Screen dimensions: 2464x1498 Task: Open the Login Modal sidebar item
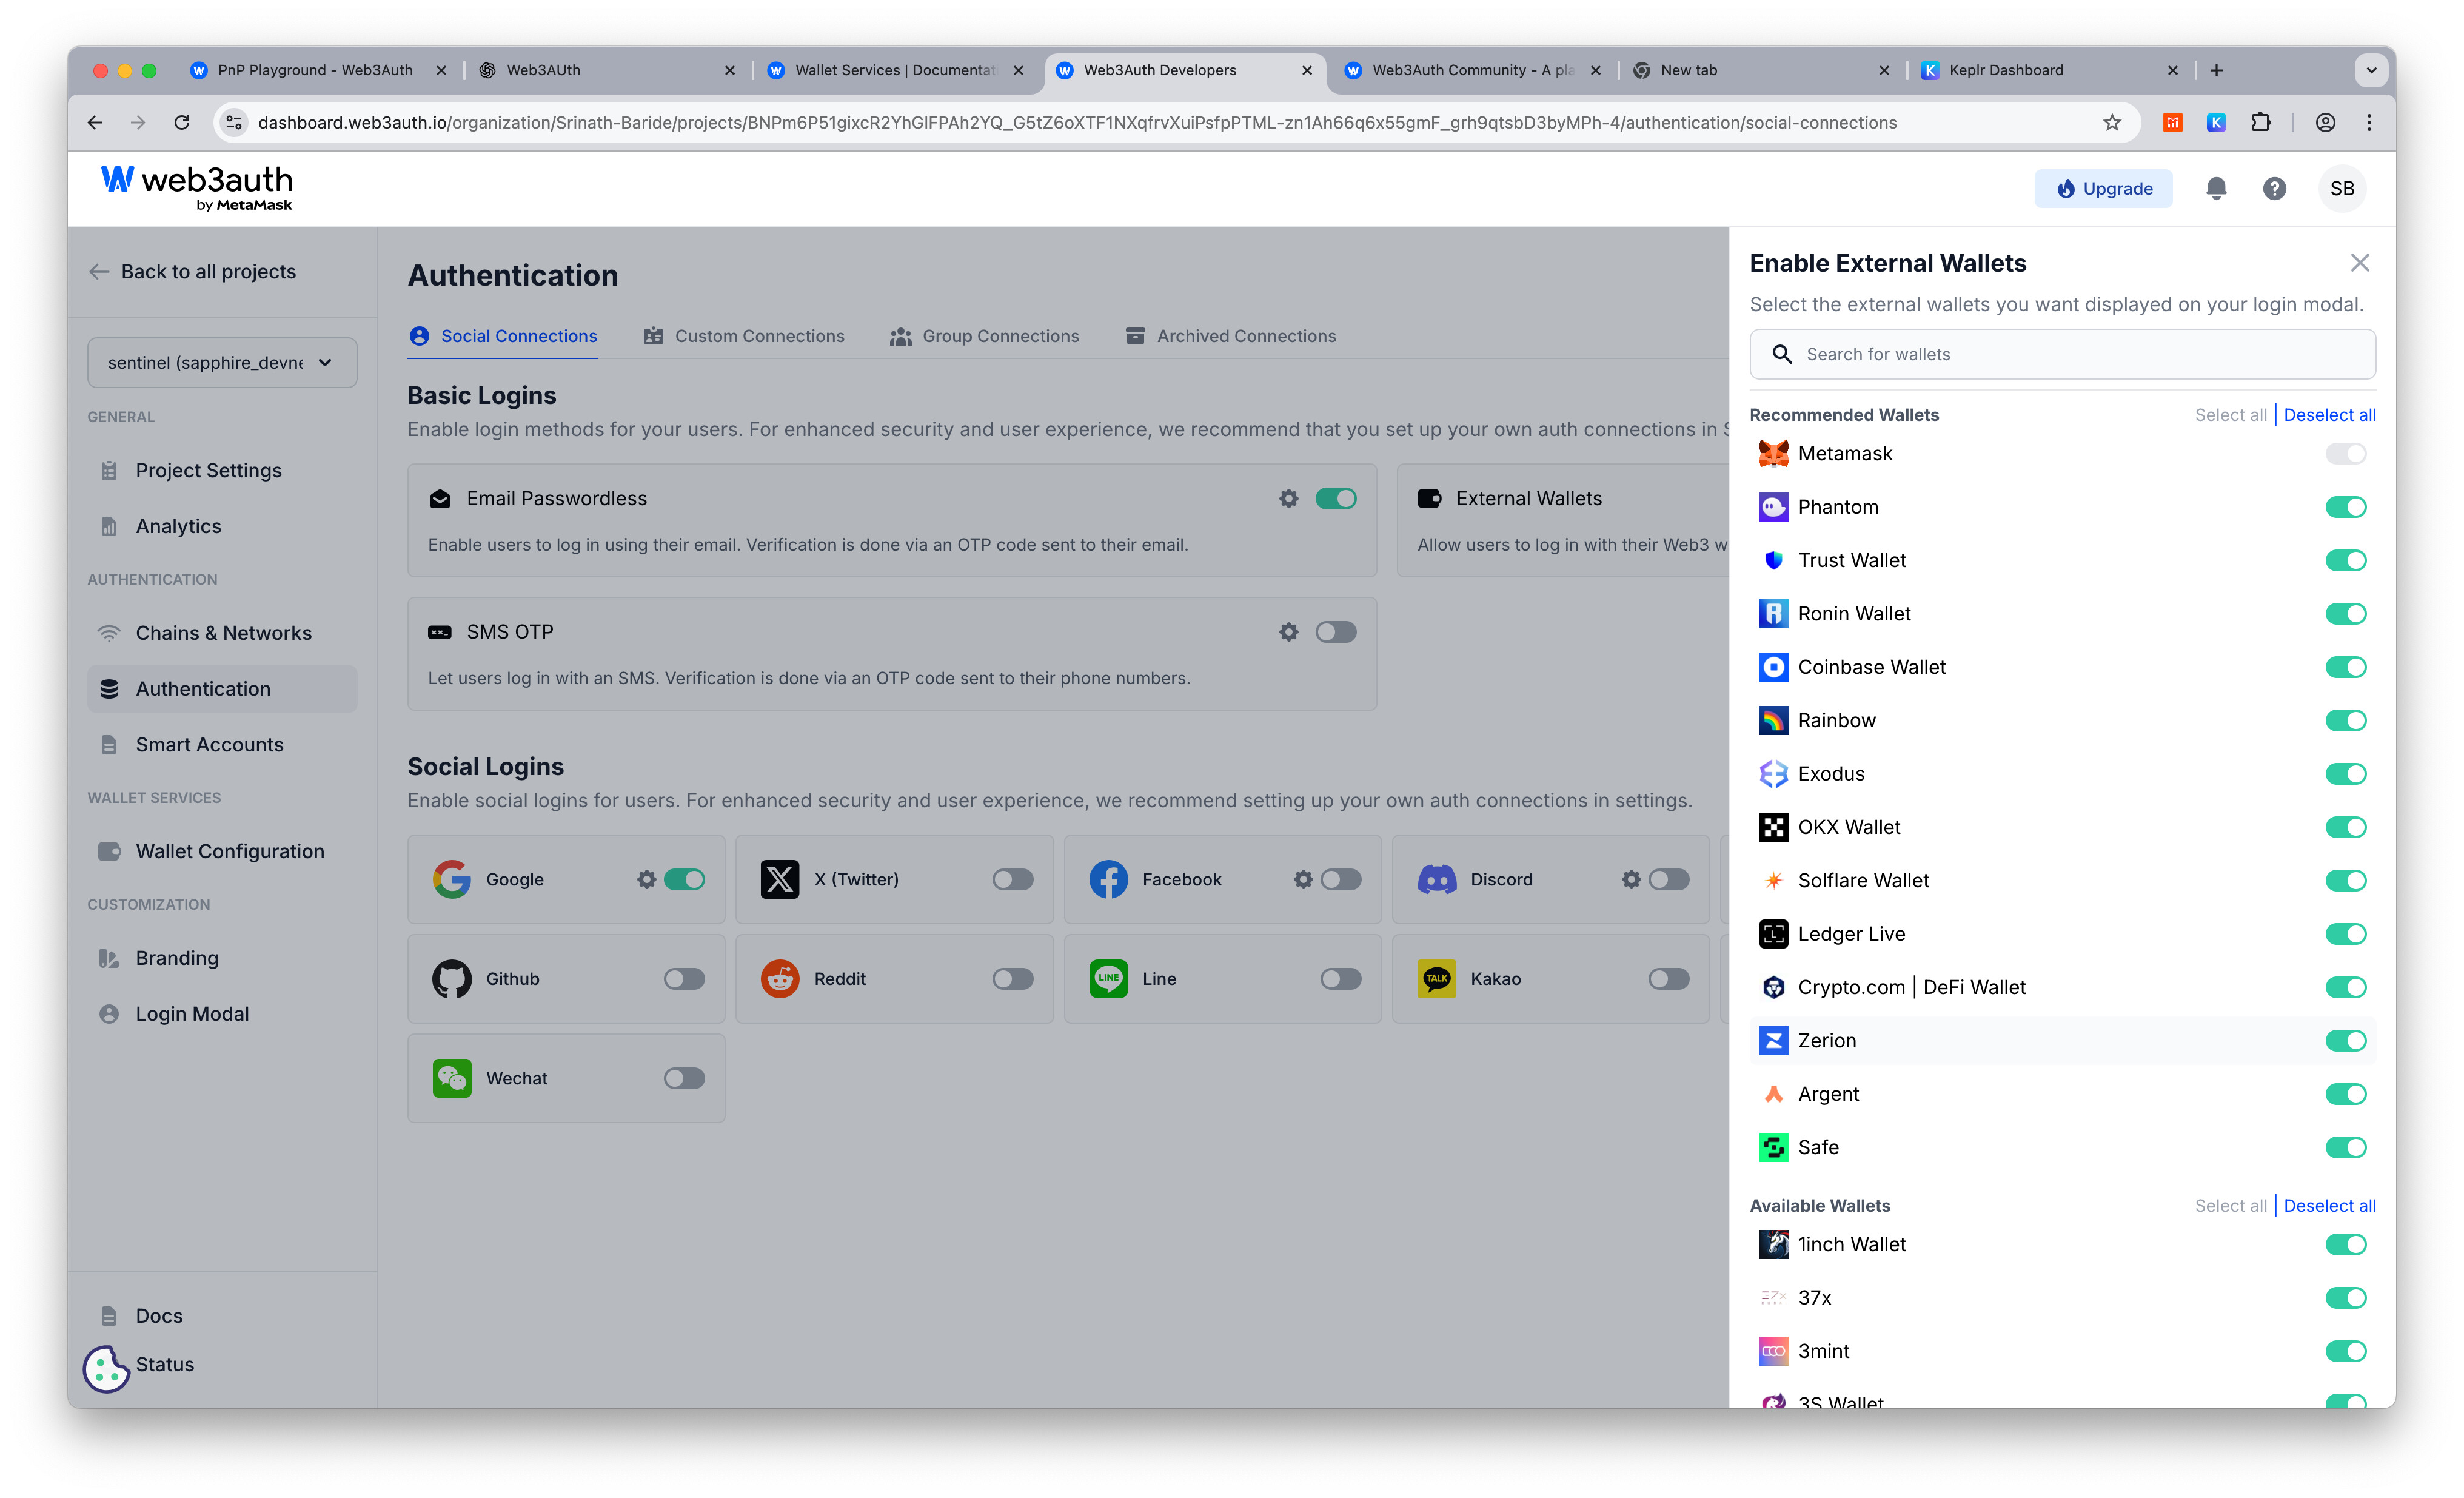click(222, 1014)
